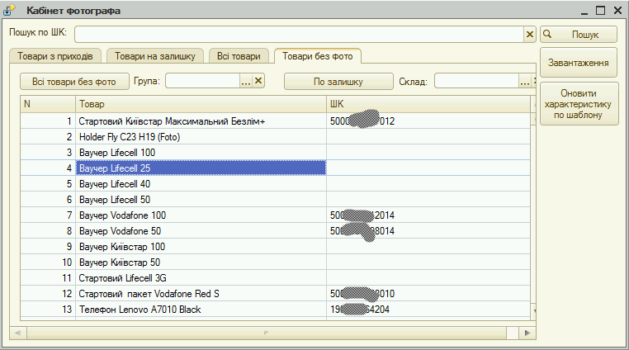Select the Всі товари tab
The image size is (629, 350).
point(239,56)
